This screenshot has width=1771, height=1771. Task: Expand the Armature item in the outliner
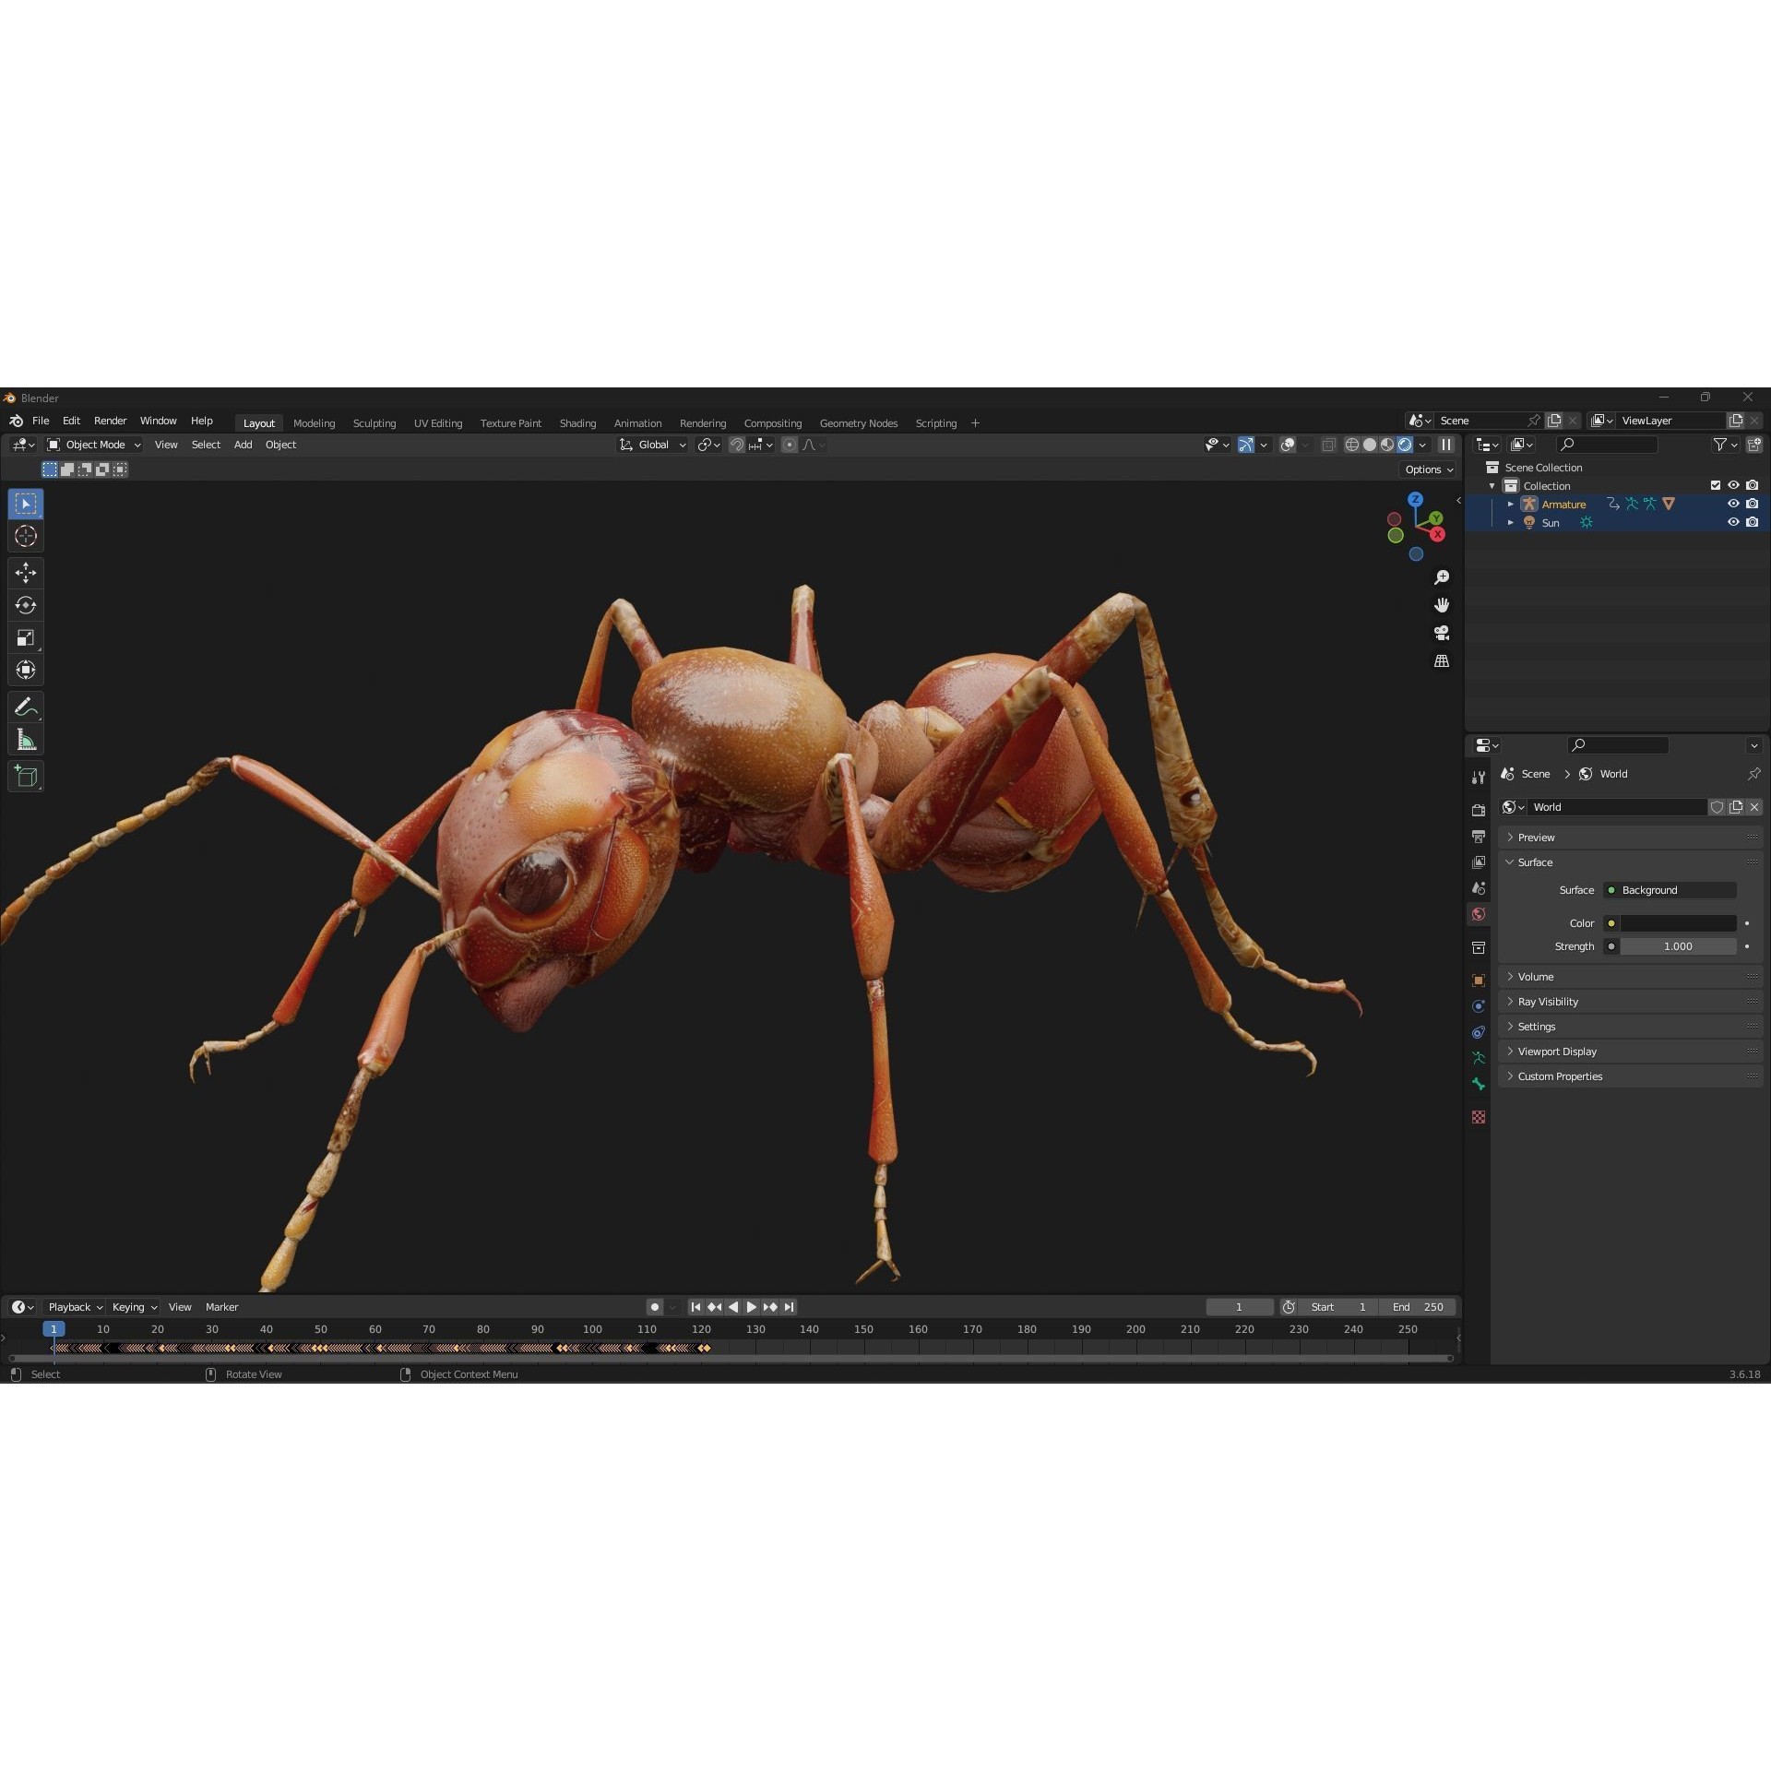(x=1511, y=504)
